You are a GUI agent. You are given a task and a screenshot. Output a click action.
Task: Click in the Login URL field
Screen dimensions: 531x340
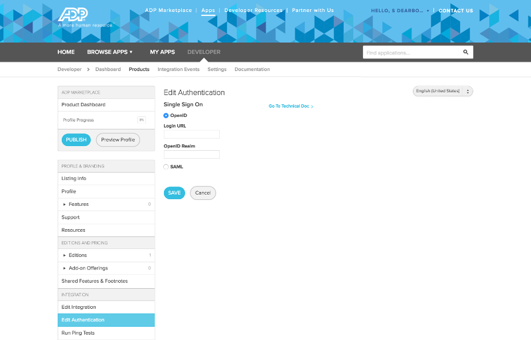point(192,134)
